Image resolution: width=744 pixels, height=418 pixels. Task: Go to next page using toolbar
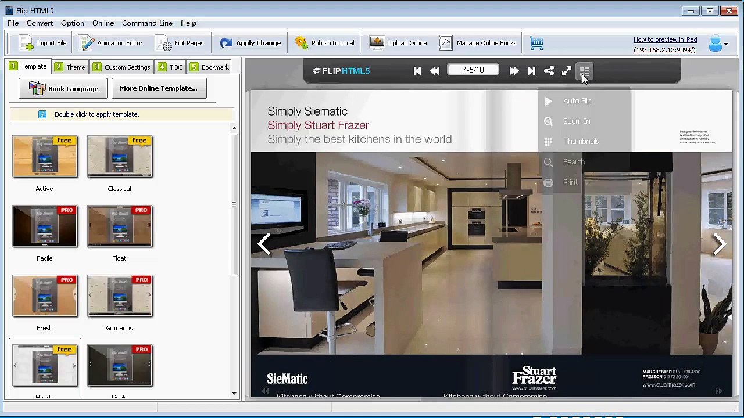pos(514,71)
